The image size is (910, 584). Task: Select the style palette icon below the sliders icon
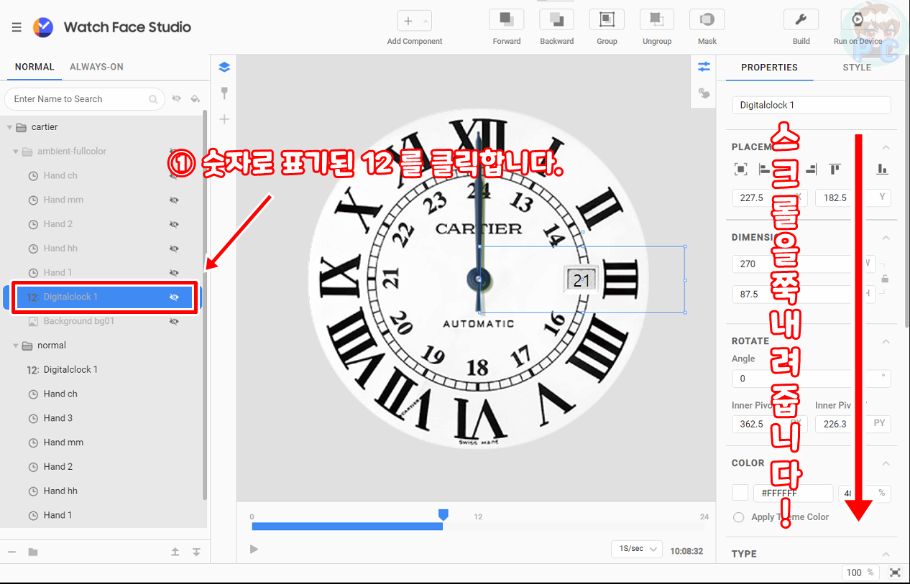coord(704,93)
